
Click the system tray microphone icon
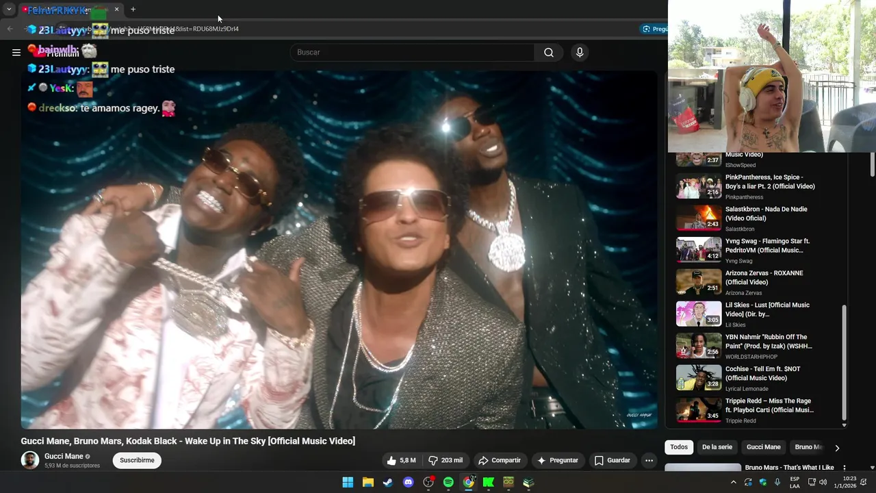pyautogui.click(x=777, y=482)
